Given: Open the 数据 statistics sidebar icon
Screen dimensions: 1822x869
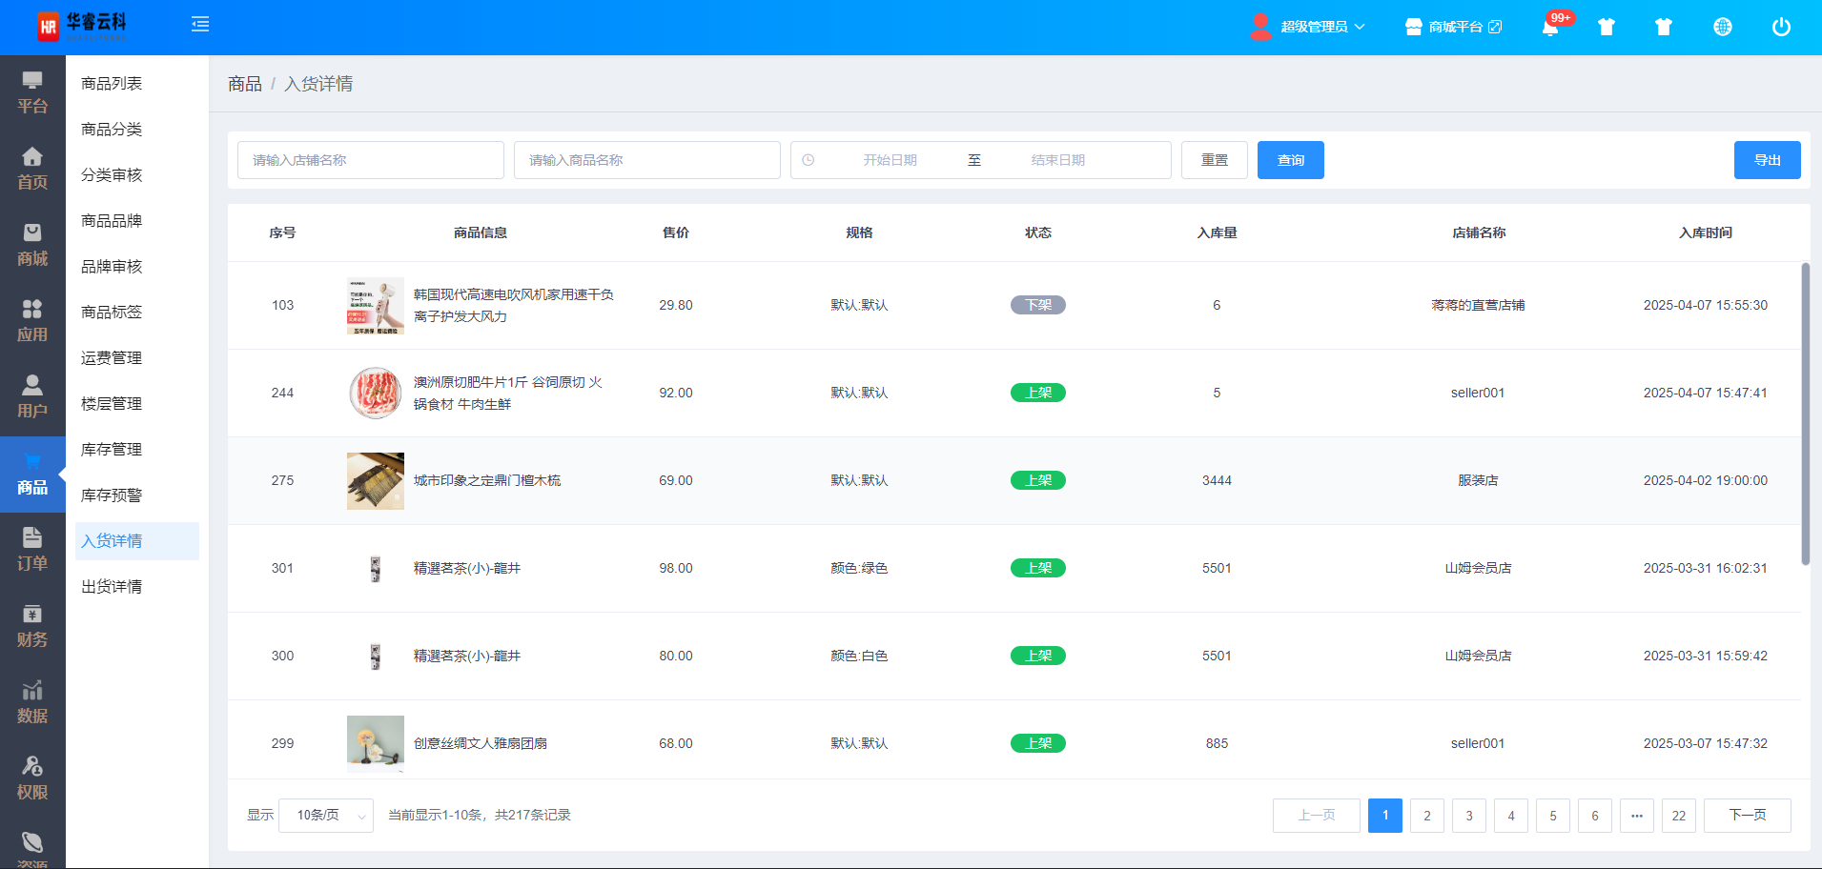Looking at the screenshot, I should [x=32, y=702].
